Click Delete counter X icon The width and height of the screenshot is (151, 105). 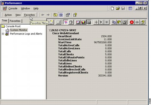pos(101,22)
